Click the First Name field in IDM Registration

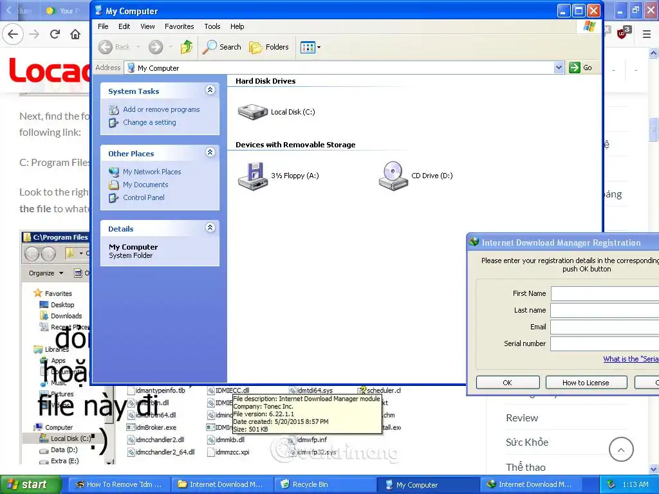point(605,293)
